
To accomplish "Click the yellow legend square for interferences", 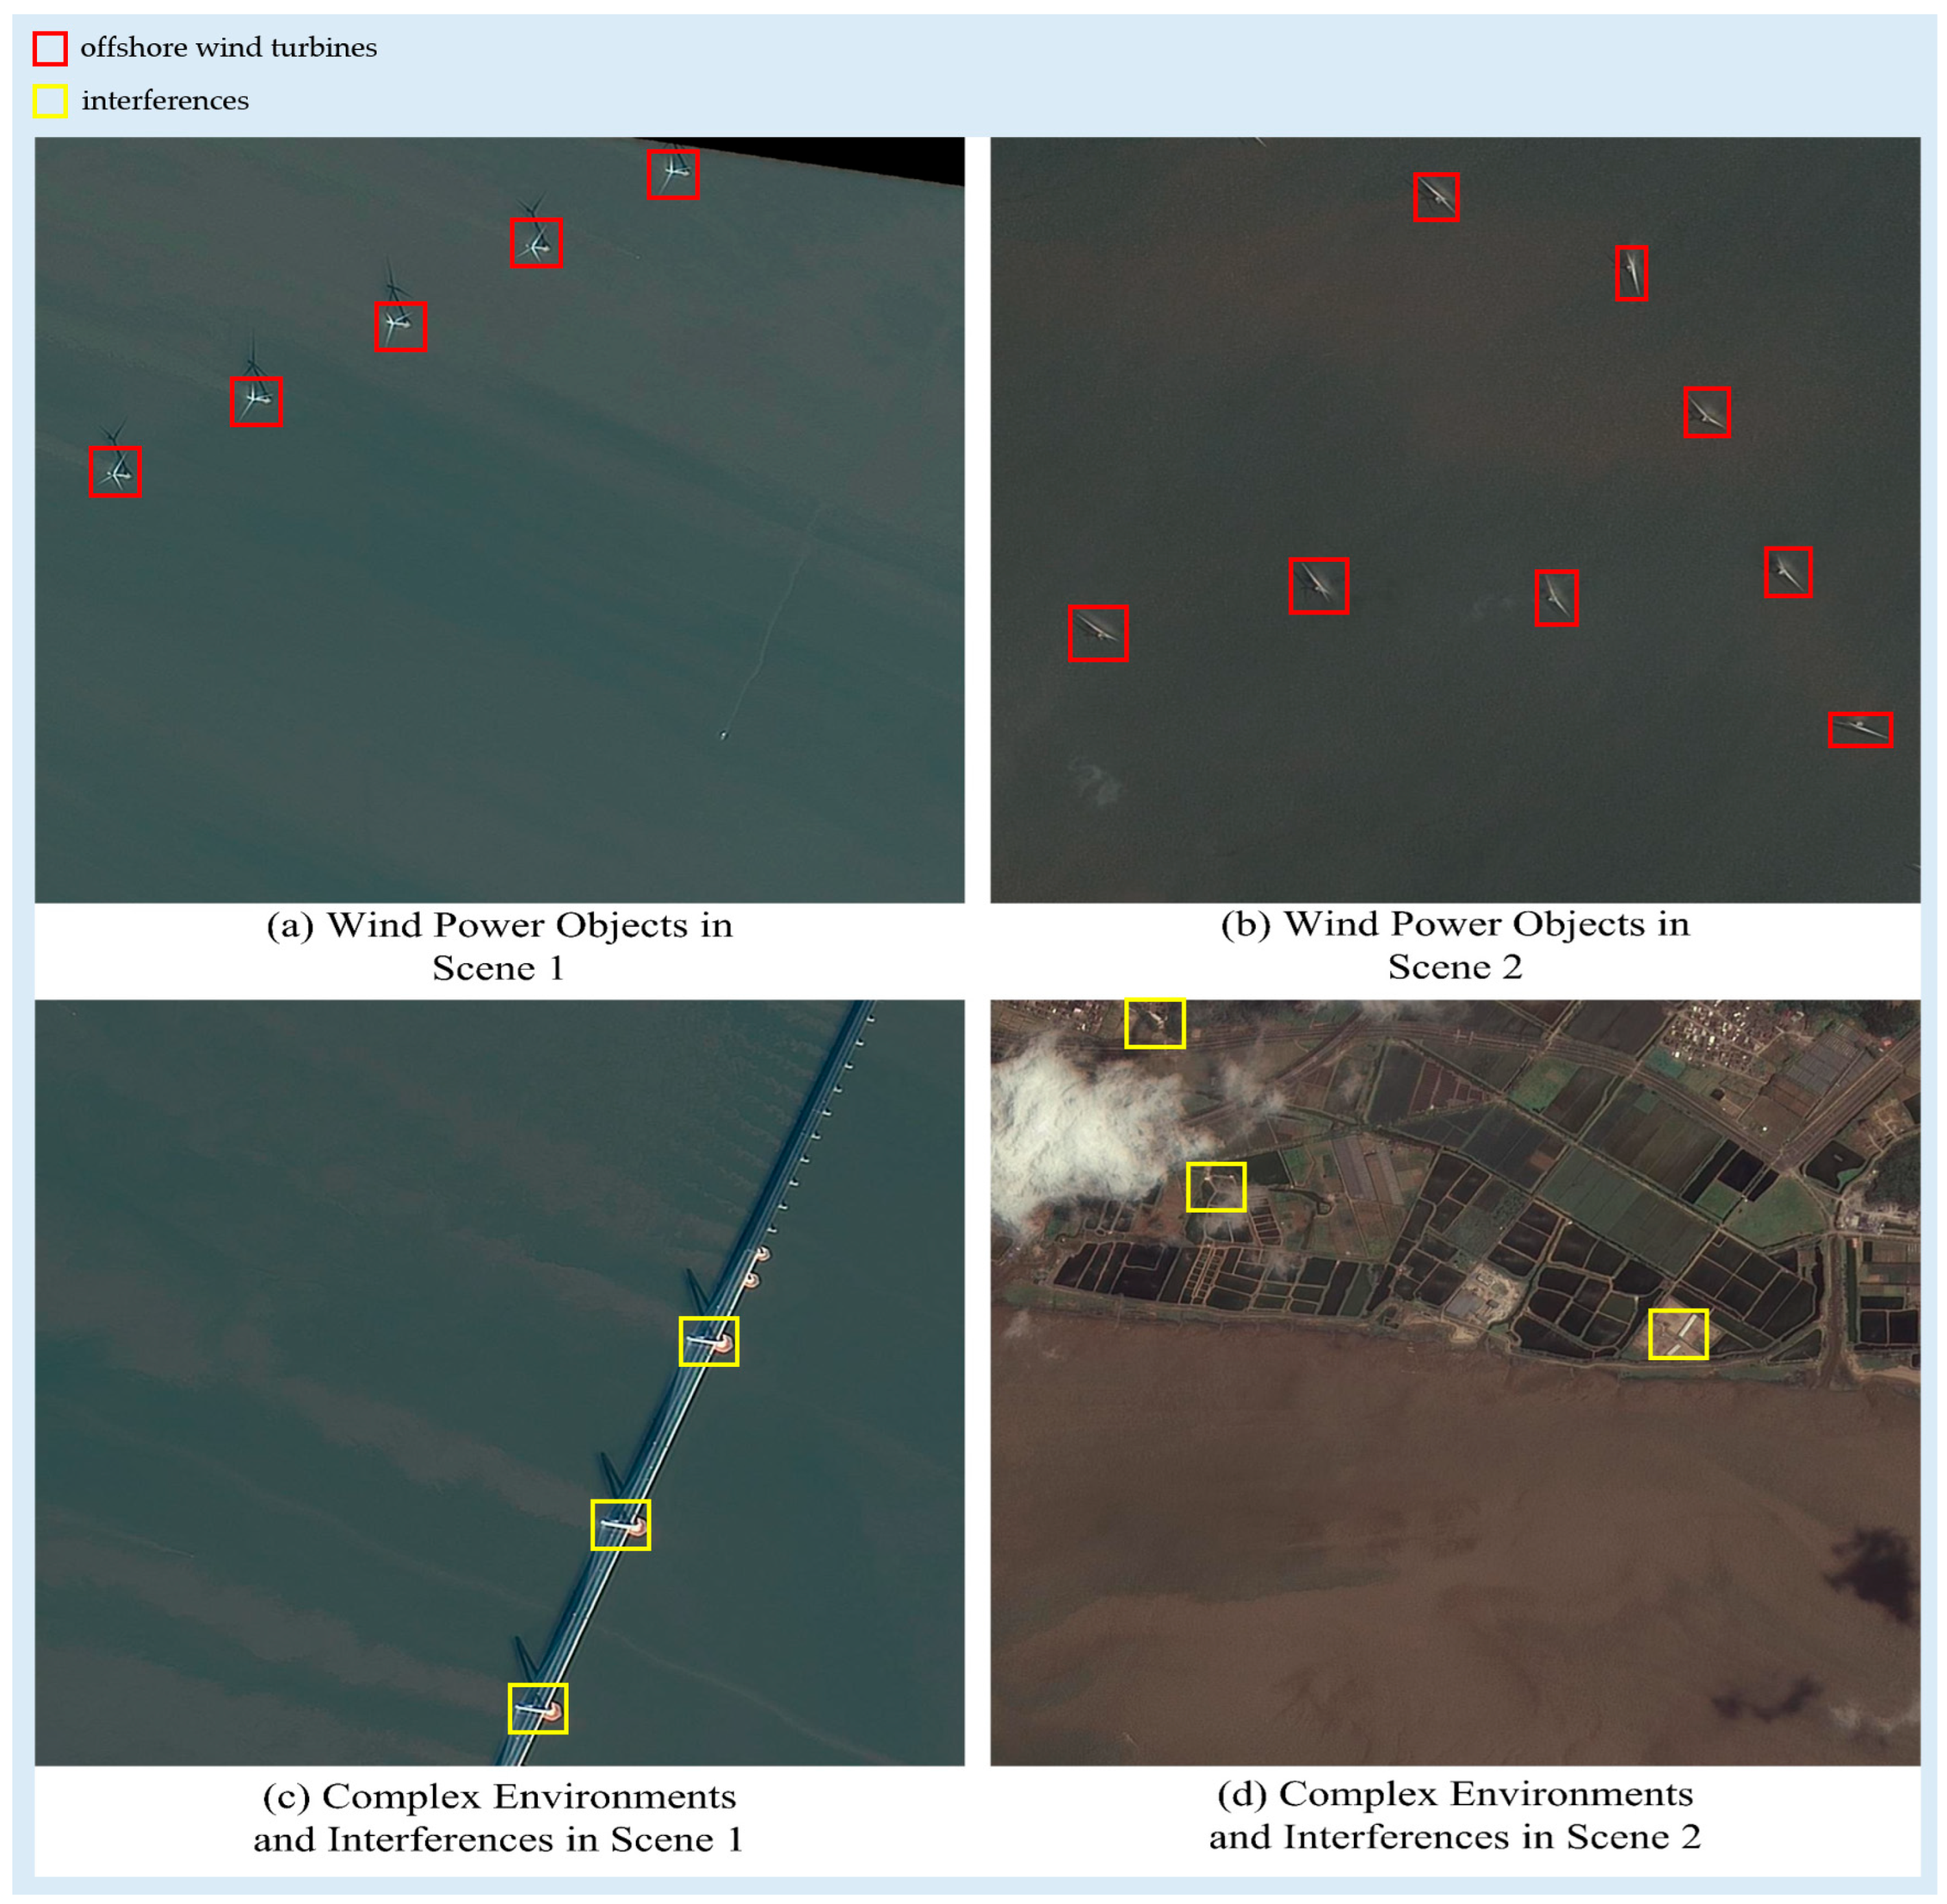I will point(50,101).
